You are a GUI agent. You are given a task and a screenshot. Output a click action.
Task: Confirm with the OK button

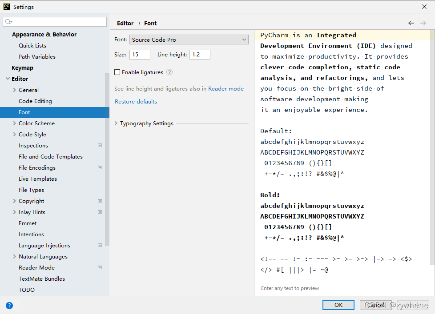click(338, 305)
